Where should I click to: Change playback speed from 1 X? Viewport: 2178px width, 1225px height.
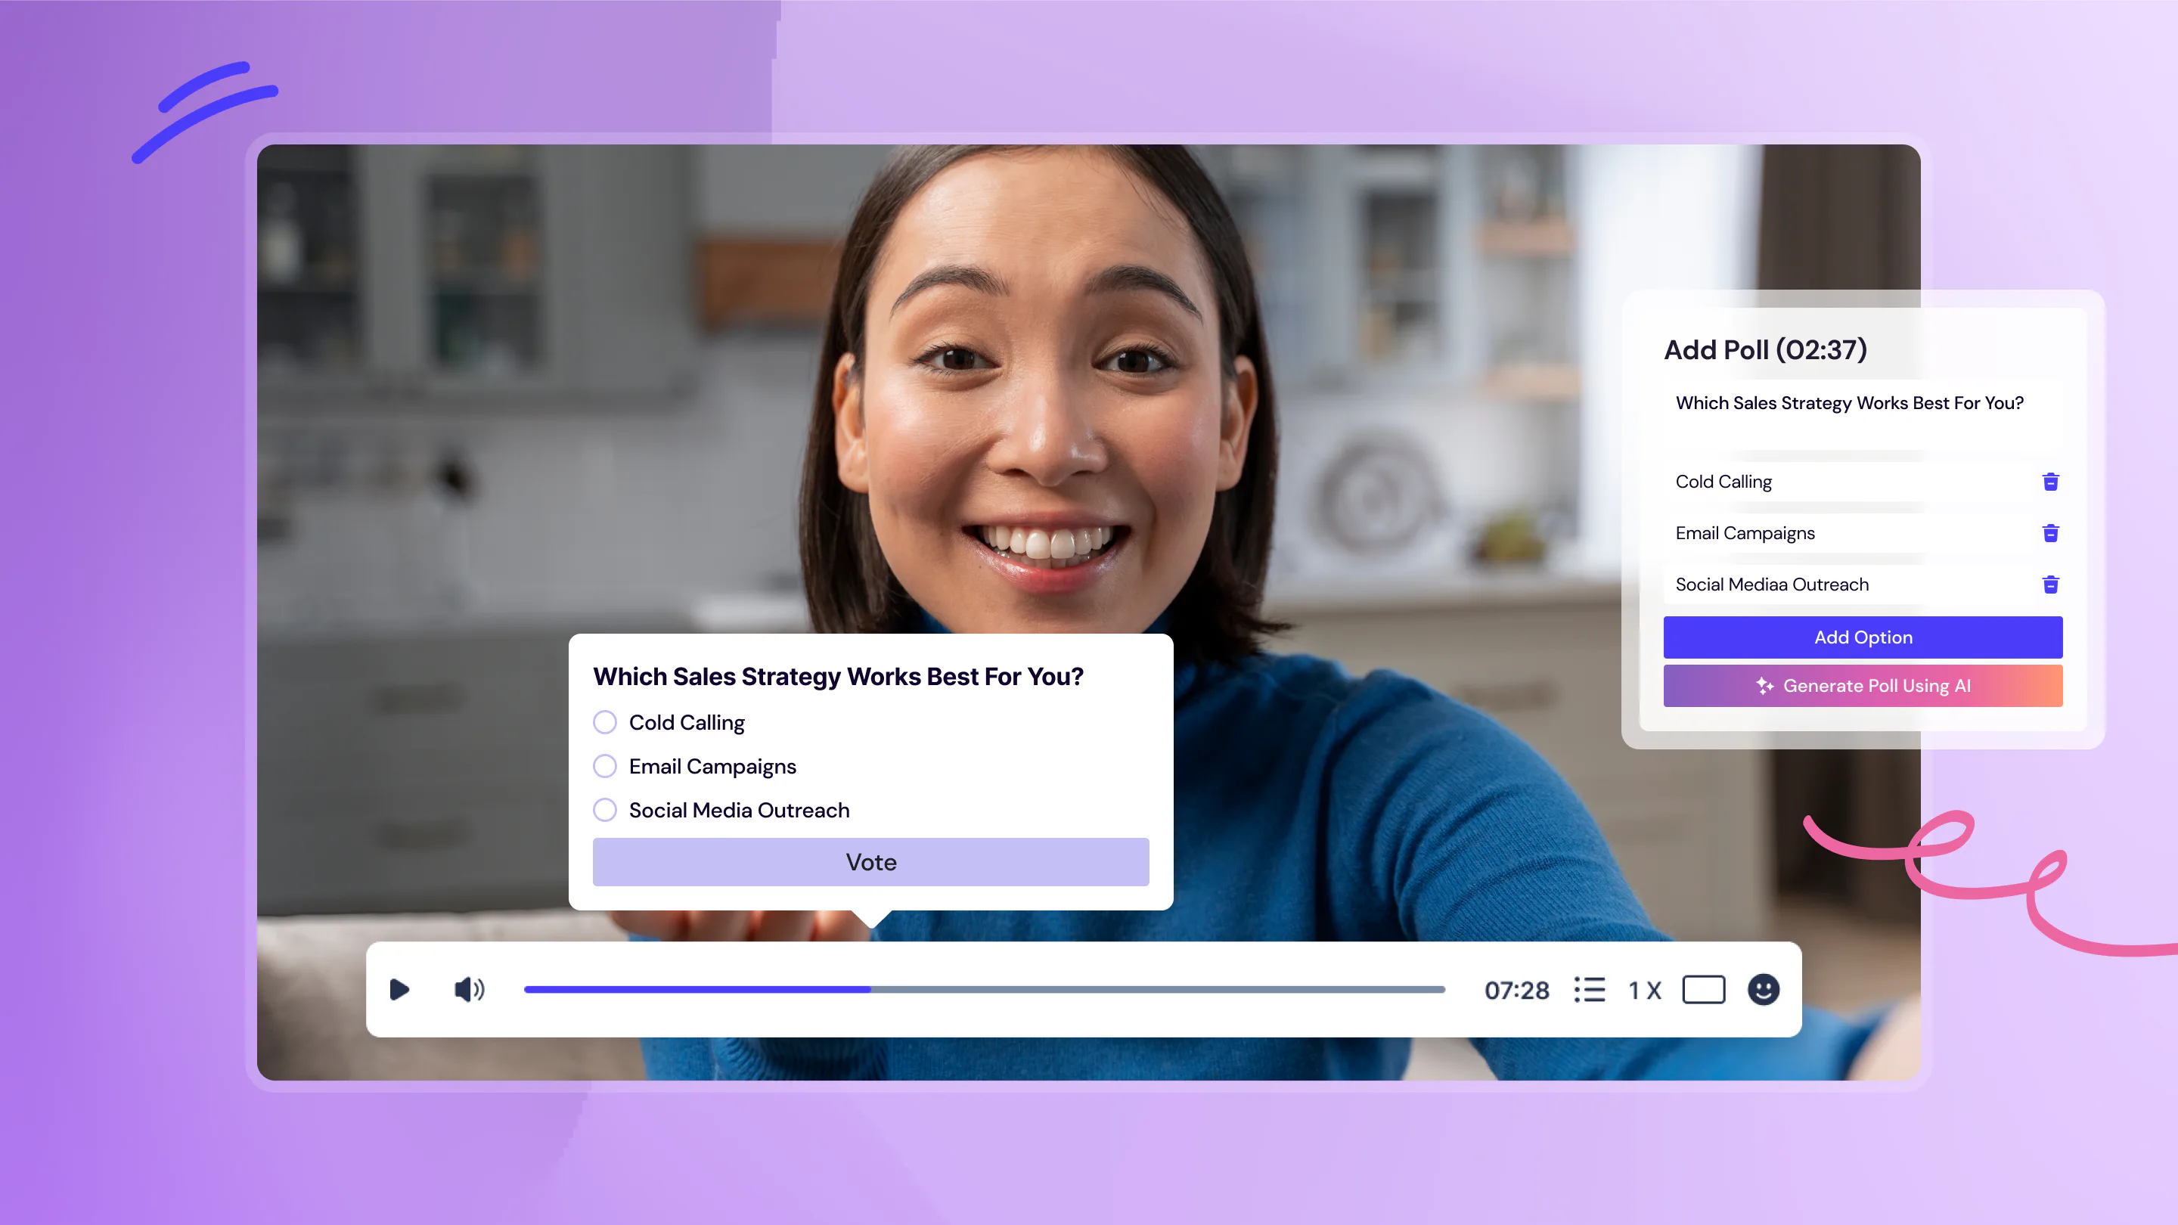point(1645,990)
